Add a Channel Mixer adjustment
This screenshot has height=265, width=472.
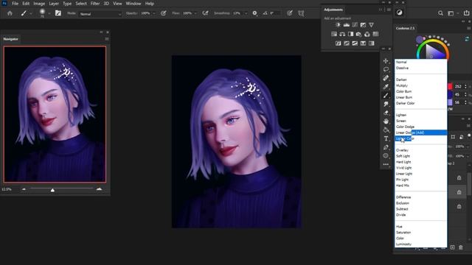[367, 35]
